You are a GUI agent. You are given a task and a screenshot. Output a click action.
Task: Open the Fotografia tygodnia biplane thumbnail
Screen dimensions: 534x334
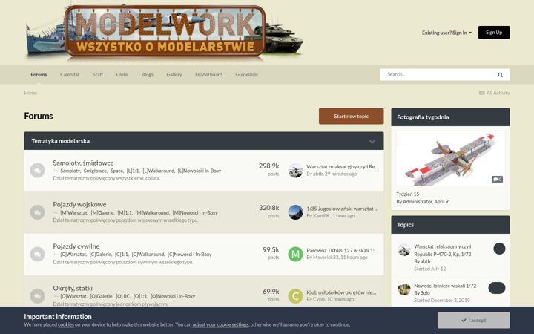(x=450, y=159)
